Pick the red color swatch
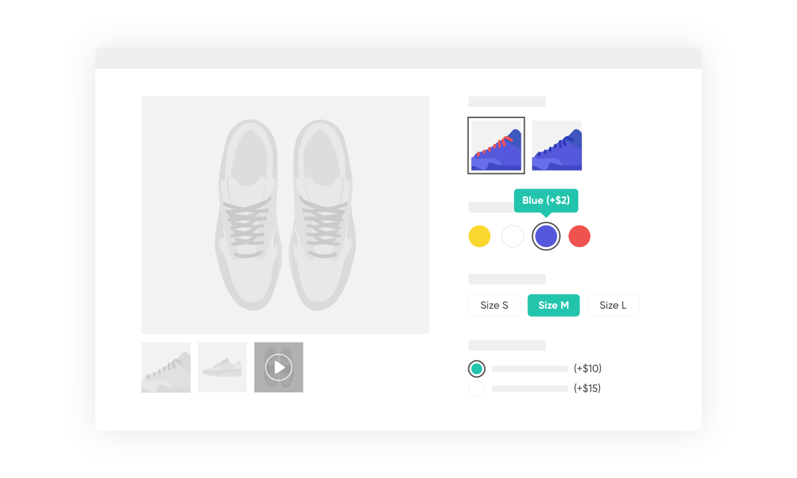The image size is (797, 478). pos(579,236)
